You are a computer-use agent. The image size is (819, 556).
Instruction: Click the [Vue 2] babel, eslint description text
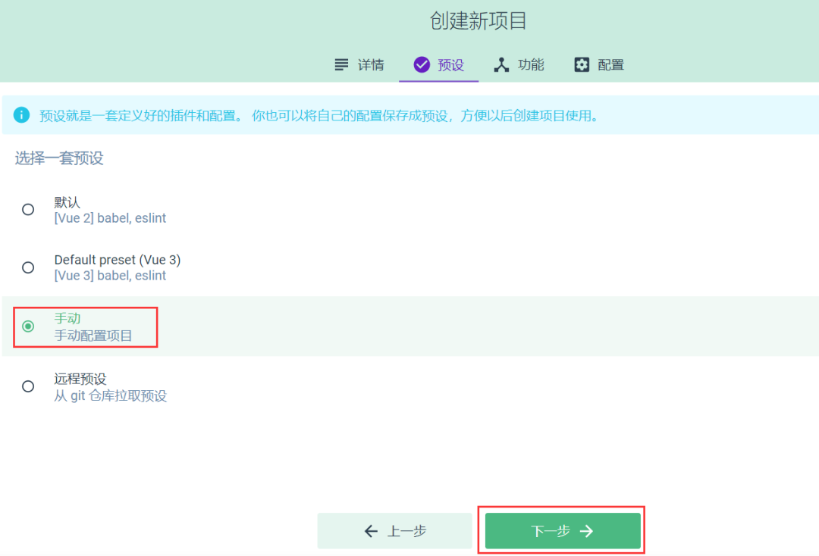(x=111, y=217)
